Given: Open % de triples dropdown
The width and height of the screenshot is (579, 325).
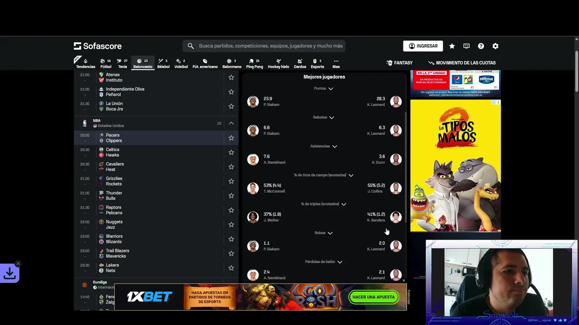Looking at the screenshot, I should pyautogui.click(x=324, y=204).
